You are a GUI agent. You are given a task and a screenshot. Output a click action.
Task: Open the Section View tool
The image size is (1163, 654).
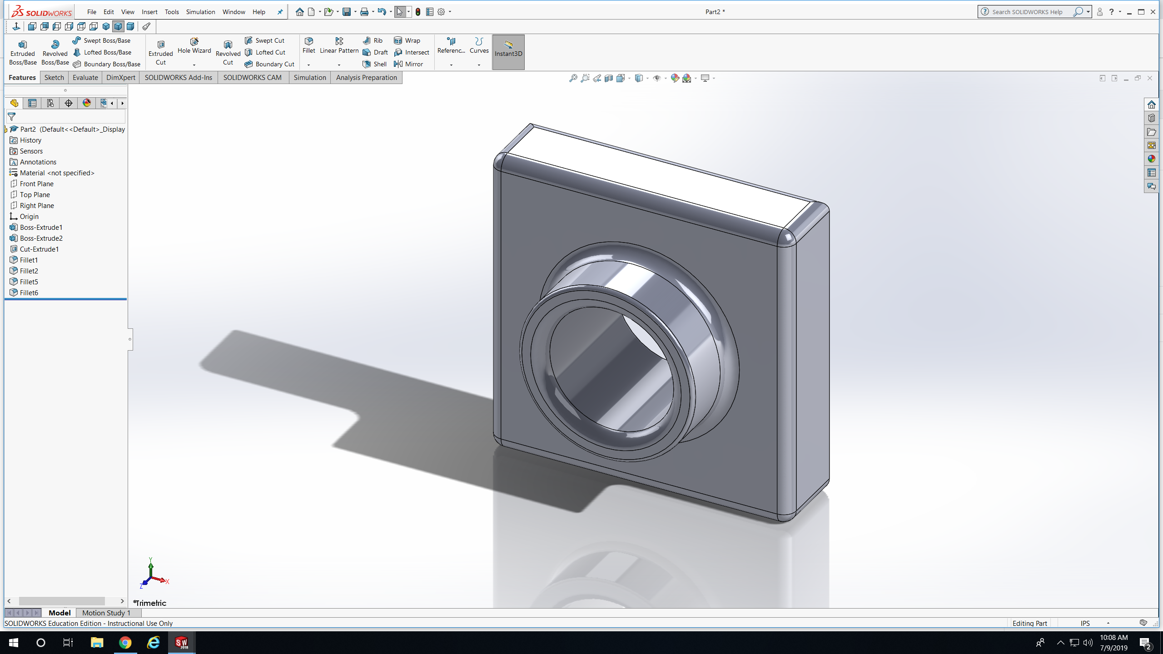coord(609,78)
